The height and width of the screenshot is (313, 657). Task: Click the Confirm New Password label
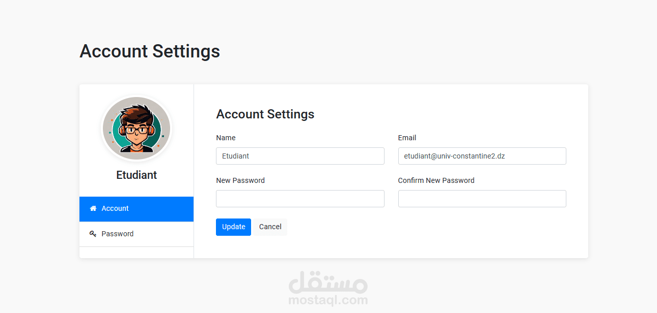[x=436, y=180]
